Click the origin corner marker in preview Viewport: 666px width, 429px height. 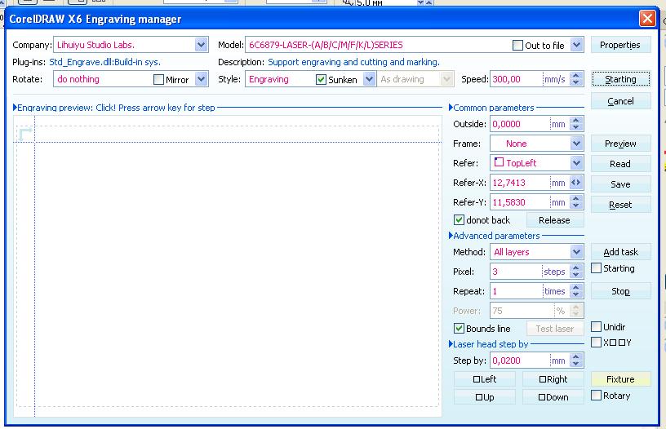tap(25, 134)
